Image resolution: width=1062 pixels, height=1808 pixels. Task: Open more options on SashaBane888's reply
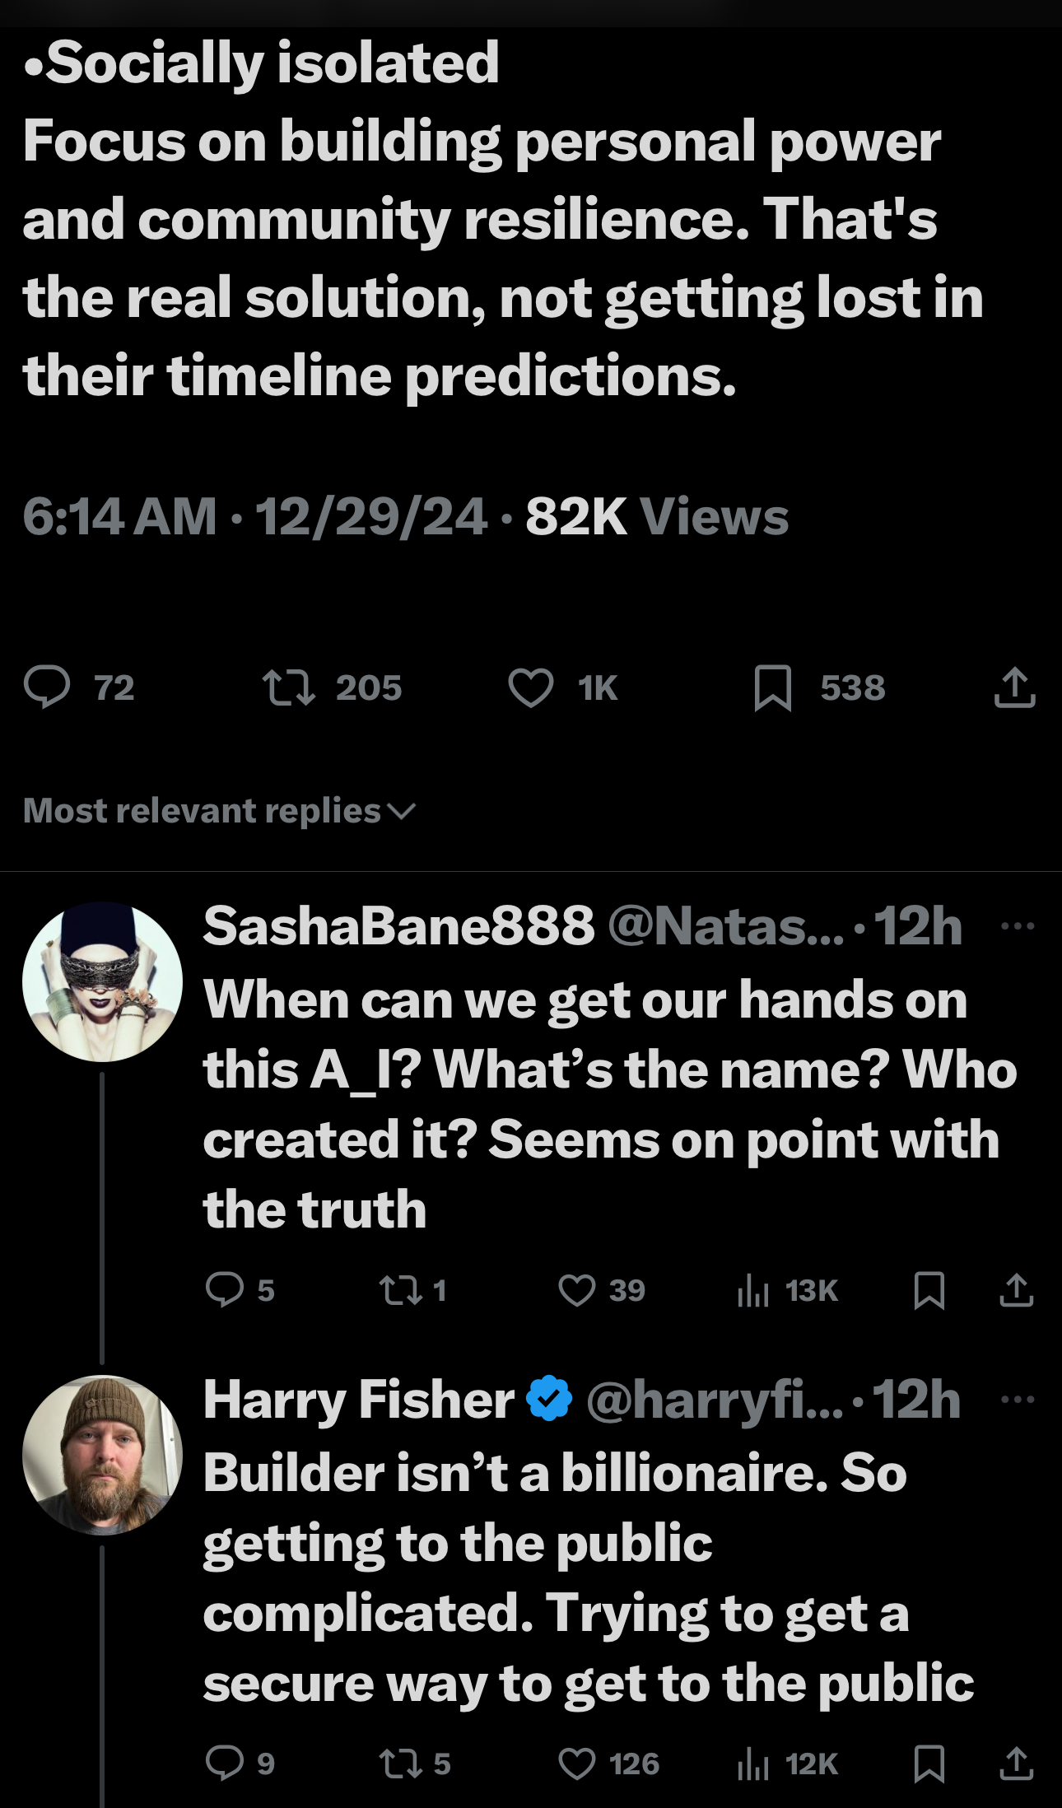(x=1018, y=926)
